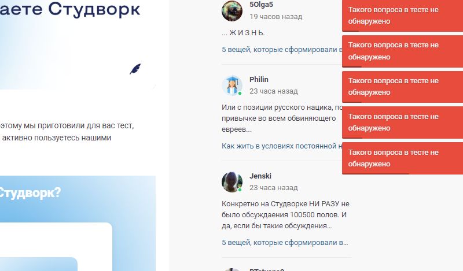
Task: Dismiss the topmost red error notification
Action: pyautogui.click(x=402, y=16)
